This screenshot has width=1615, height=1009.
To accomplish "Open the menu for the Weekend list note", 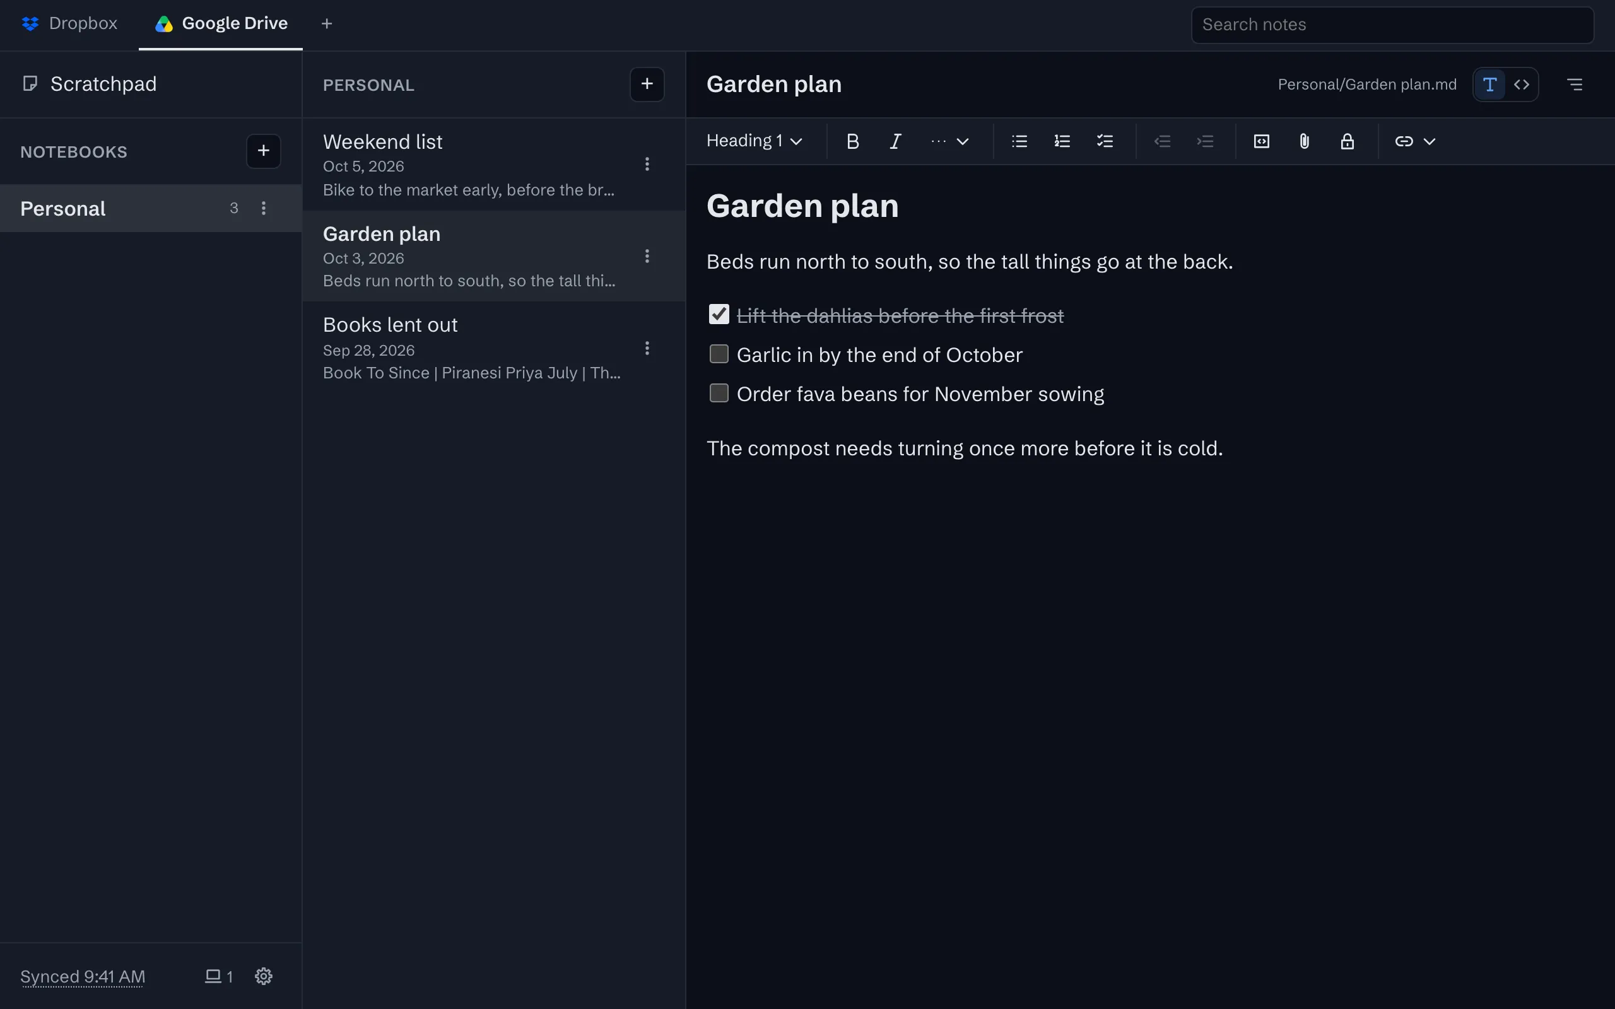I will point(647,164).
